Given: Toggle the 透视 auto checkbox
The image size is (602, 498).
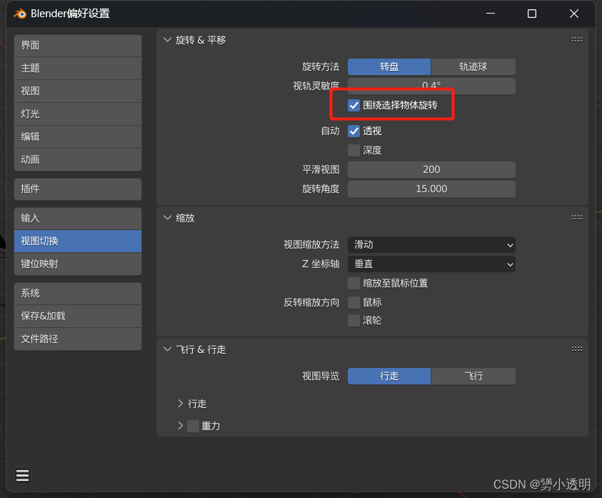Looking at the screenshot, I should coord(353,131).
